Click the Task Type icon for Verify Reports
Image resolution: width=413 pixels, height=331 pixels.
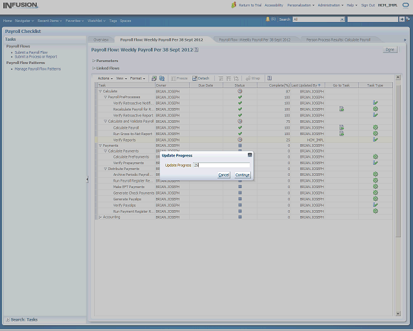pyautogui.click(x=375, y=140)
